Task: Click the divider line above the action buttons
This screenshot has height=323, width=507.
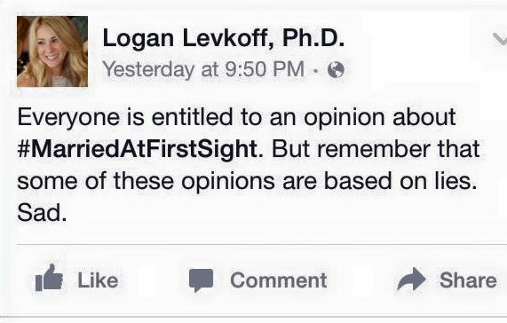Action: (x=262, y=245)
